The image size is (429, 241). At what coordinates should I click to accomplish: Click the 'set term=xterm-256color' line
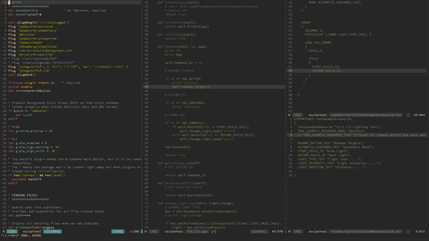[x=29, y=91]
